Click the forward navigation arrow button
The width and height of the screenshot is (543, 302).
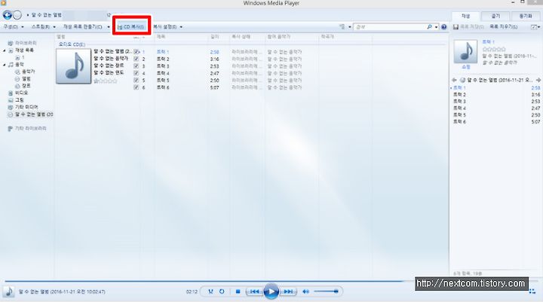(x=17, y=15)
